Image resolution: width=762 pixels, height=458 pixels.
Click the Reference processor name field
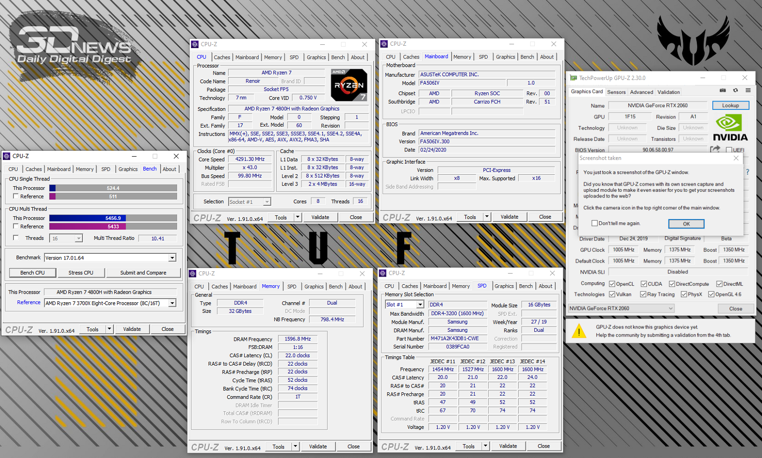[110, 303]
